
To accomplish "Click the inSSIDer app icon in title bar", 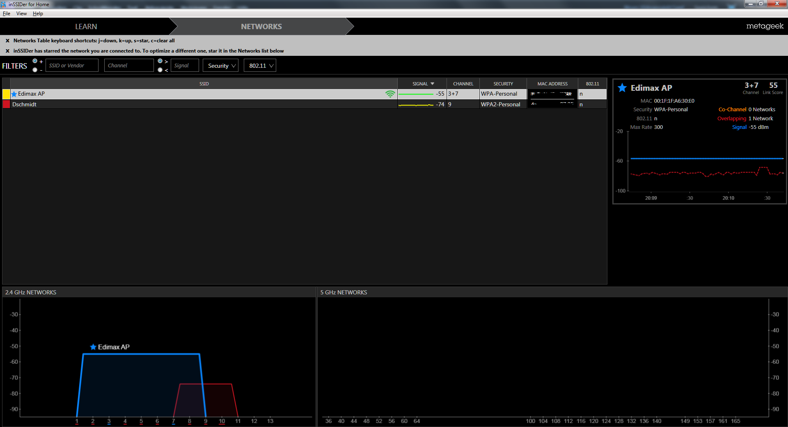I will [4, 4].
